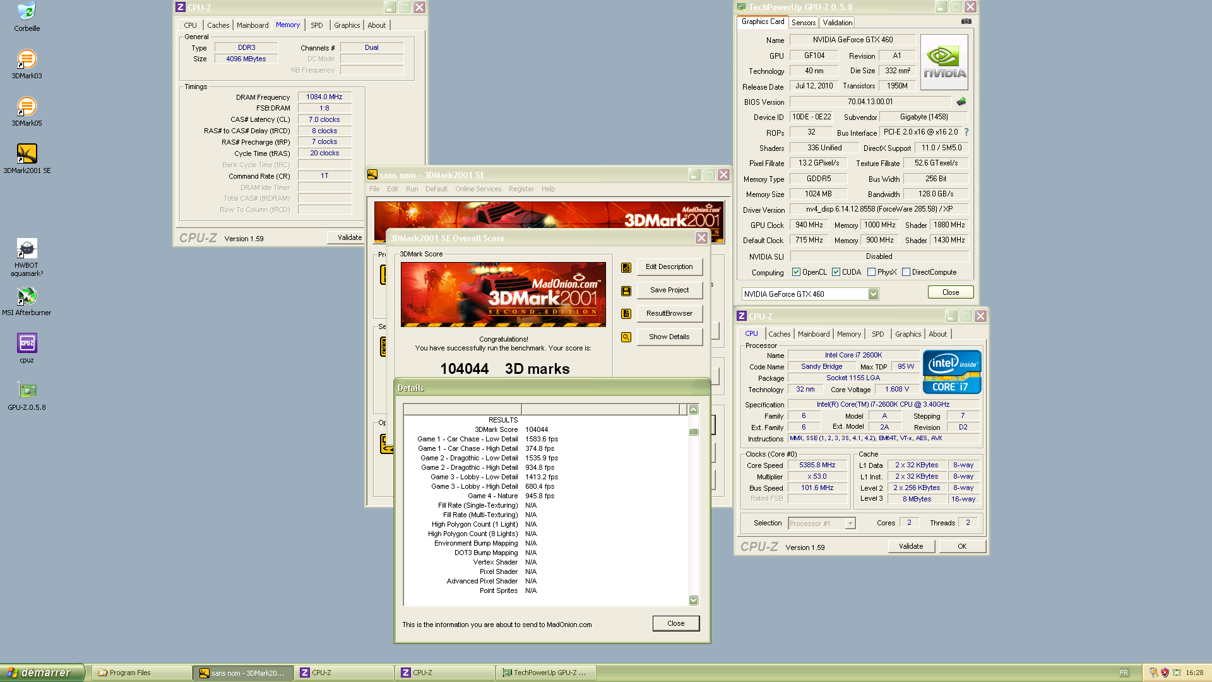Click the Show Details button
Screen dimensions: 1212x682
(669, 337)
